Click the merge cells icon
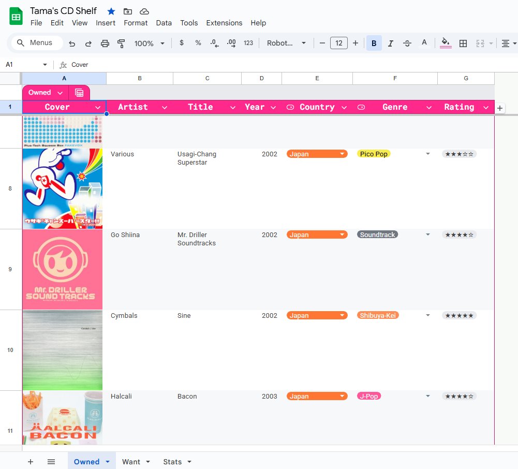This screenshot has width=518, height=469. (x=480, y=43)
